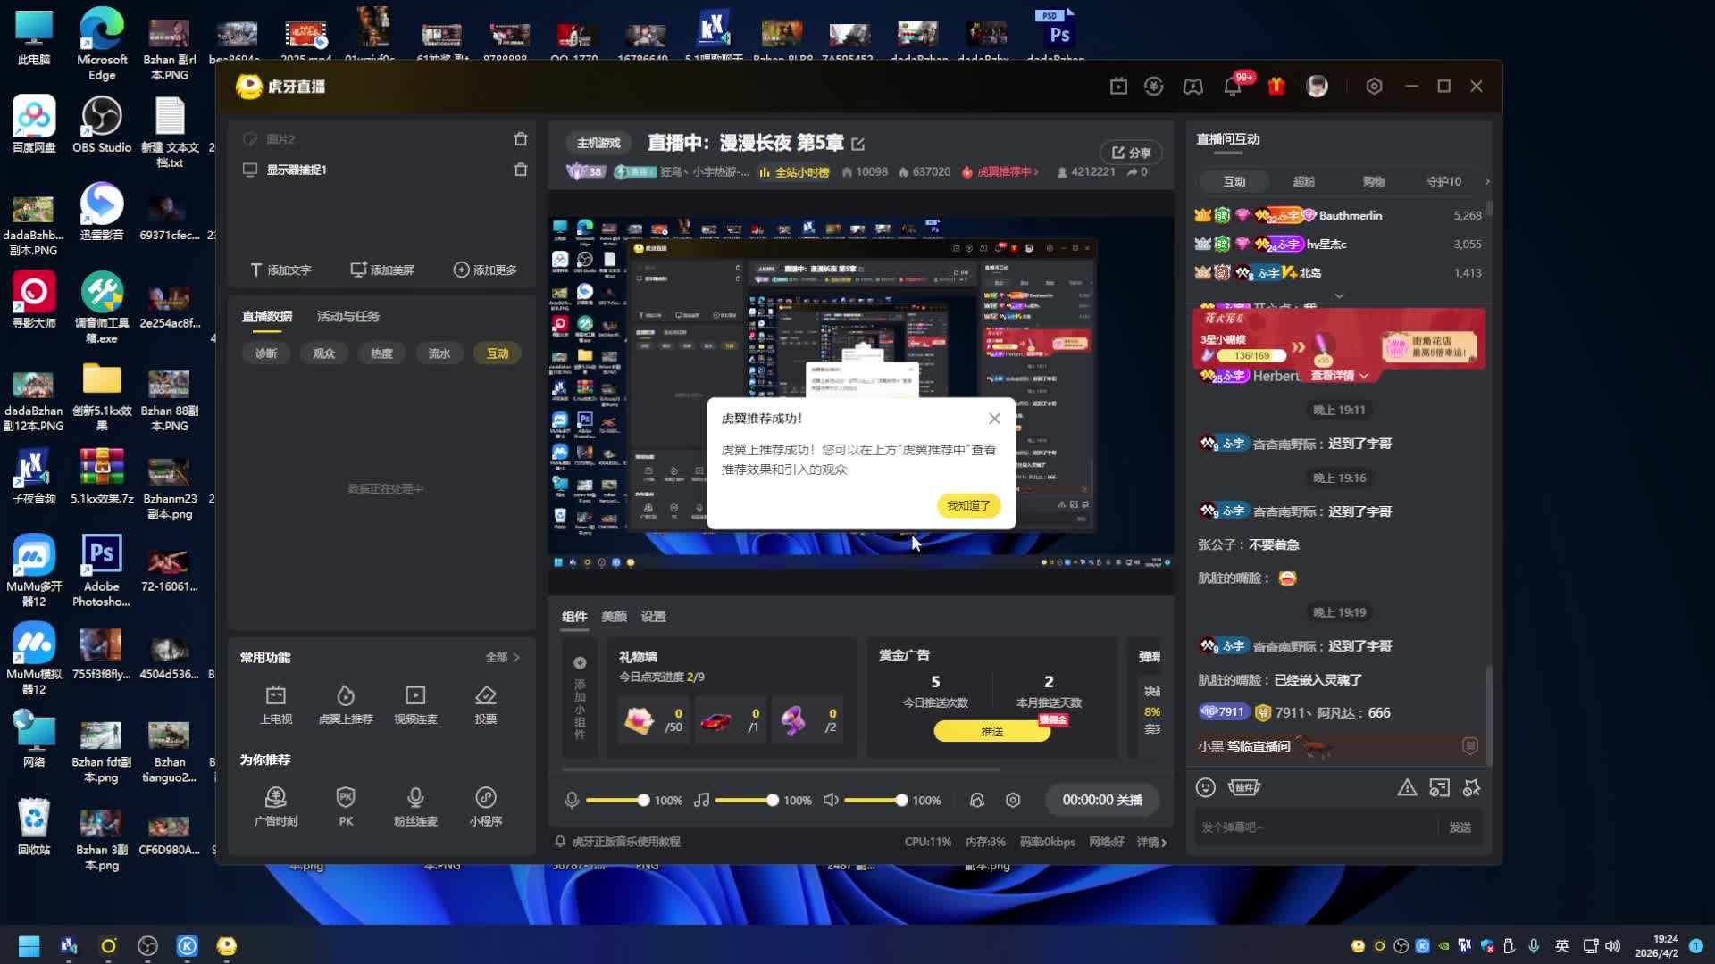Click the 粉丝连麦 co-stream icon

(x=415, y=801)
